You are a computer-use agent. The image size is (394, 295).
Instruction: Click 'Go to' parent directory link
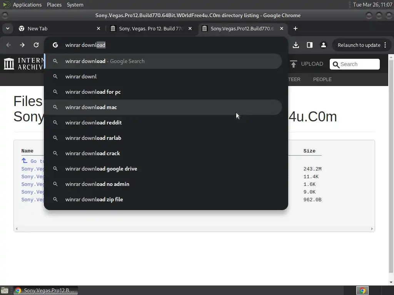coord(33,161)
